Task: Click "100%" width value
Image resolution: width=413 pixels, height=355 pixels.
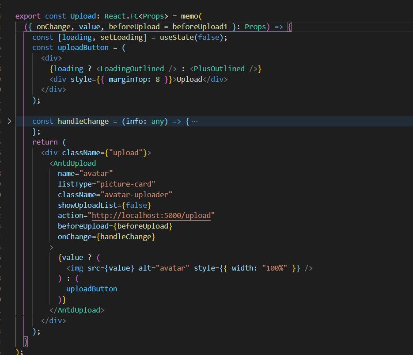Action: (274, 268)
